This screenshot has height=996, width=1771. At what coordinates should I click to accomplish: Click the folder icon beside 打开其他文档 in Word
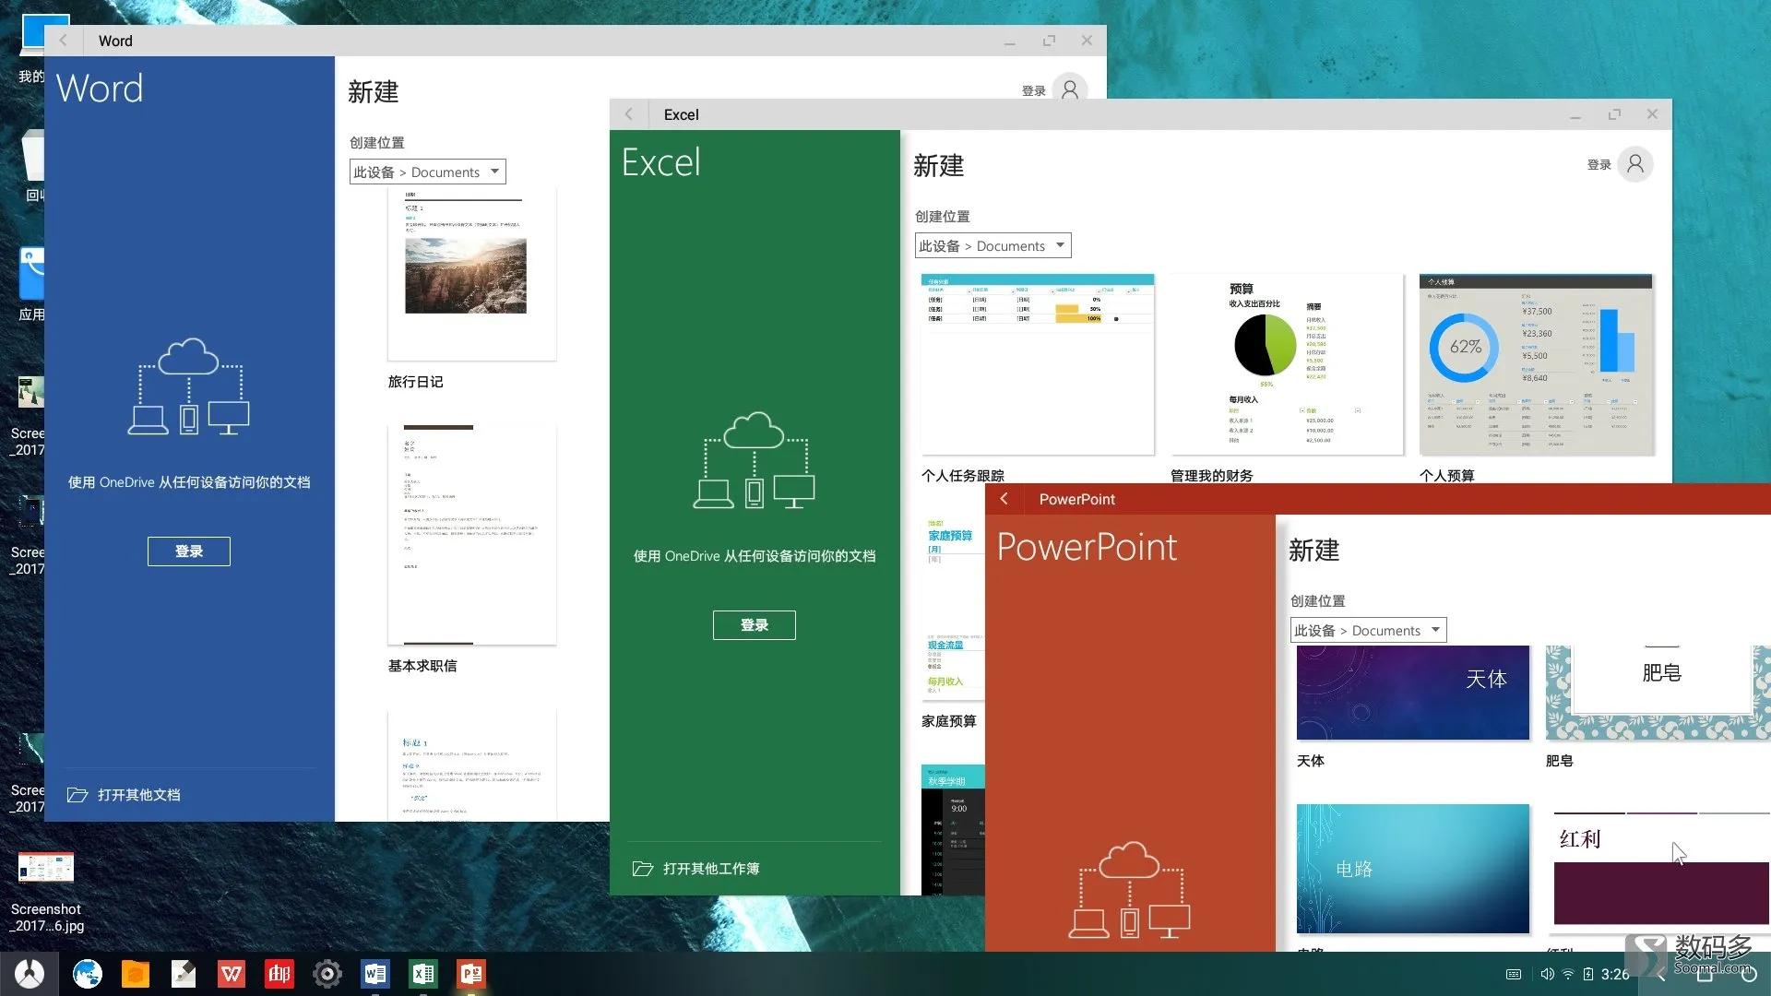77,795
